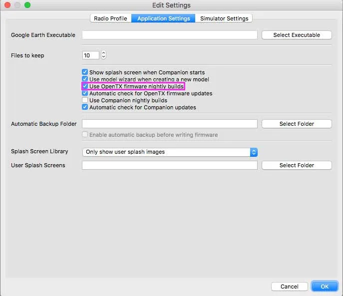Screen dimensions: 343x296
Task: Uncheck Use model wizard for new models
Action: click(x=85, y=79)
